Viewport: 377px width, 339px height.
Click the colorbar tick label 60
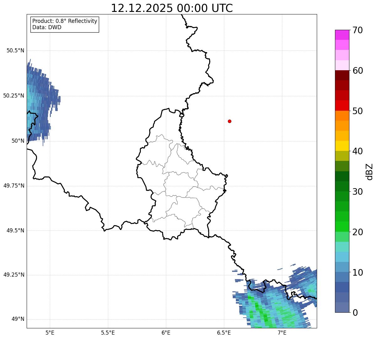click(358, 71)
